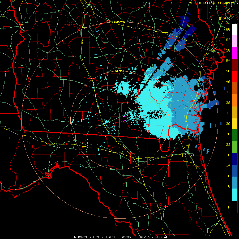The image size is (239, 239).
Task: Click the navy 18 legend swatch
Action: (x=234, y=159)
